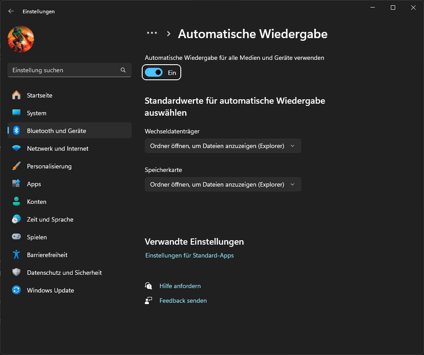The height and width of the screenshot is (355, 424).
Task: Open Windows Update via its sync icon
Action: coord(16,290)
